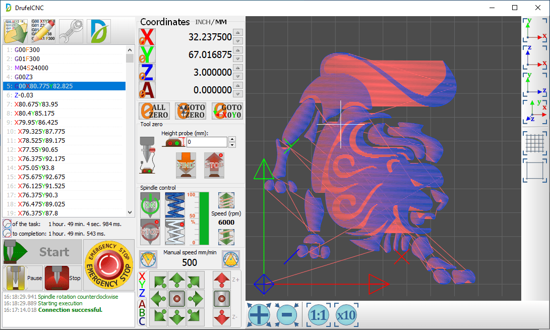Image resolution: width=550 pixels, height=330 pixels.
Task: Decrease the manual speed mm/min
Action: [x=148, y=259]
